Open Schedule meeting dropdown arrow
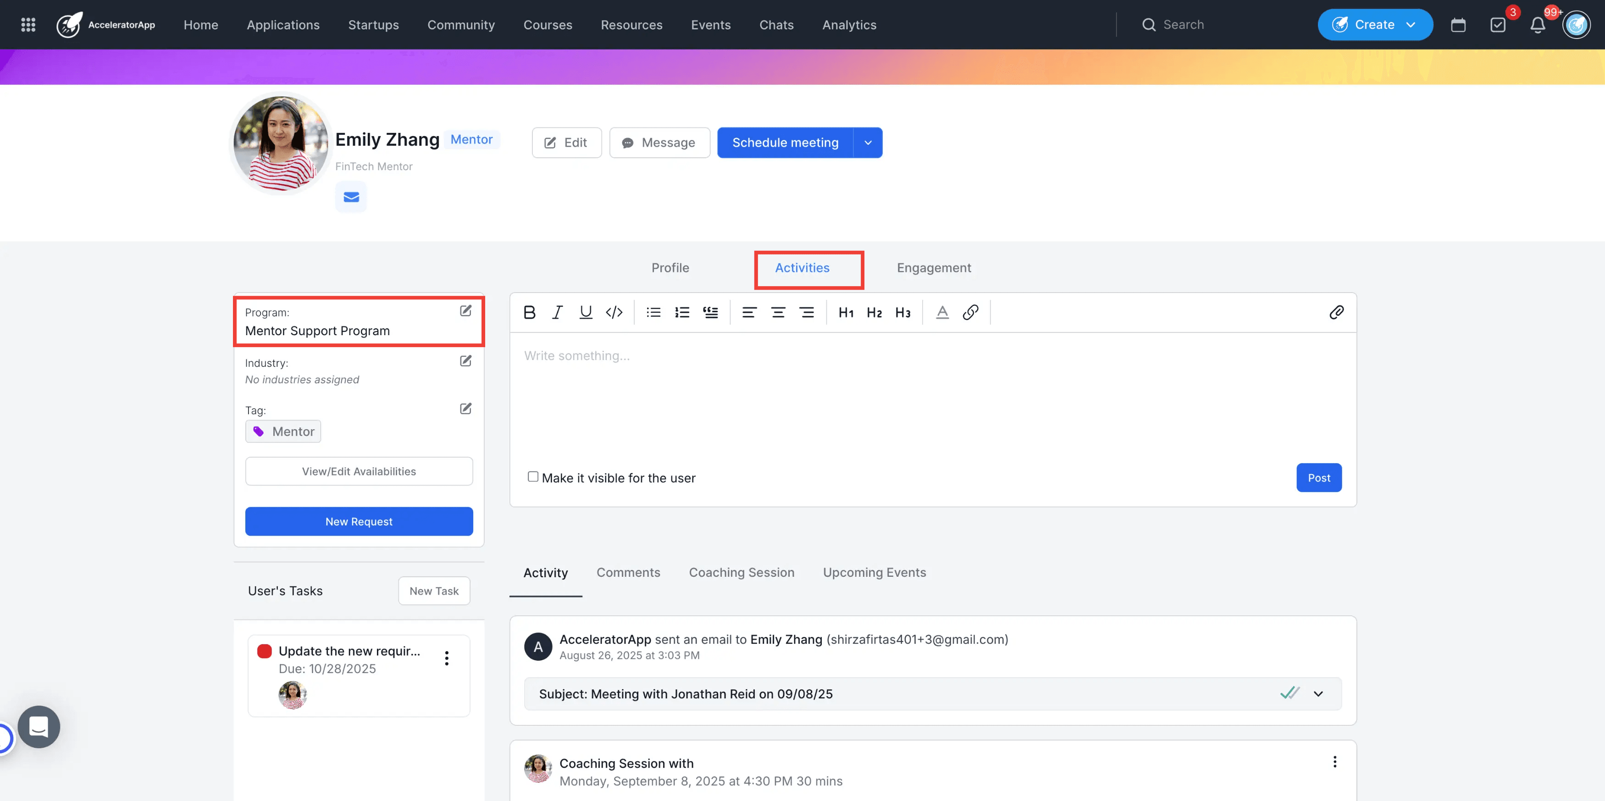This screenshot has width=1605, height=801. (868, 143)
